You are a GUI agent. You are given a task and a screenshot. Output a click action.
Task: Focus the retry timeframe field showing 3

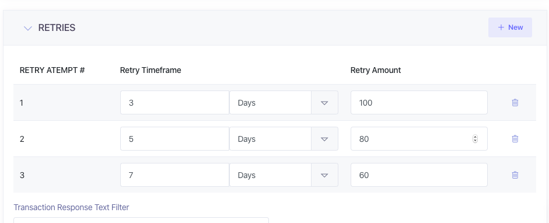[x=174, y=103]
